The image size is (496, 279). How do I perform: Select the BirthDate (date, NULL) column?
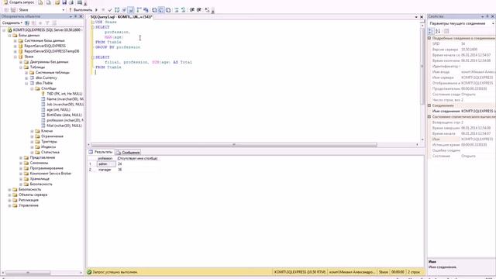64,115
